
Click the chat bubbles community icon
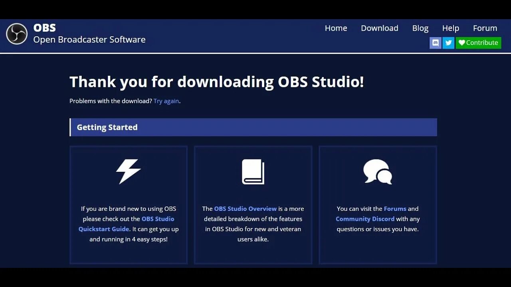pos(378,171)
